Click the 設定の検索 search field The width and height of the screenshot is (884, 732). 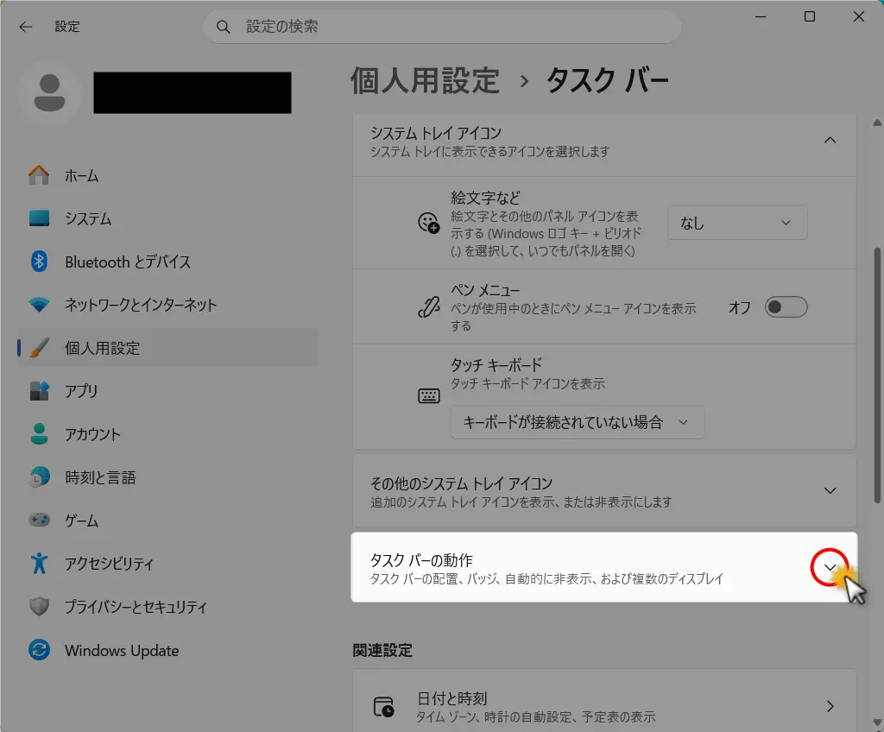click(442, 27)
